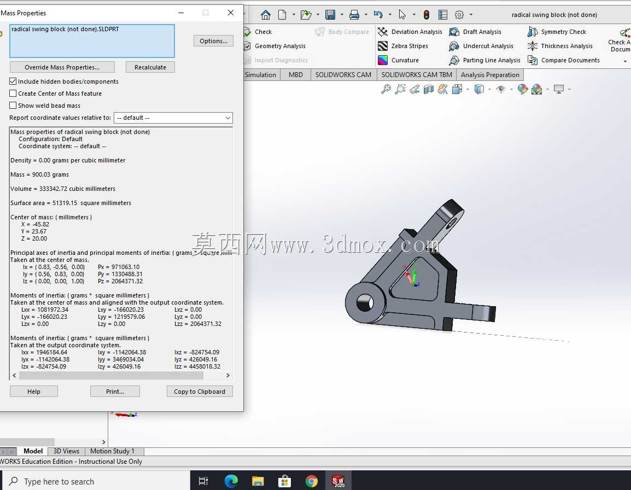This screenshot has height=490, width=631.
Task: Open the SOLIDWORKS CAM TBM tab
Action: click(x=417, y=75)
